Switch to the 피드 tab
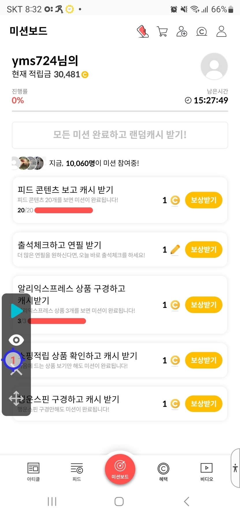240x516 pixels. pos(77,472)
